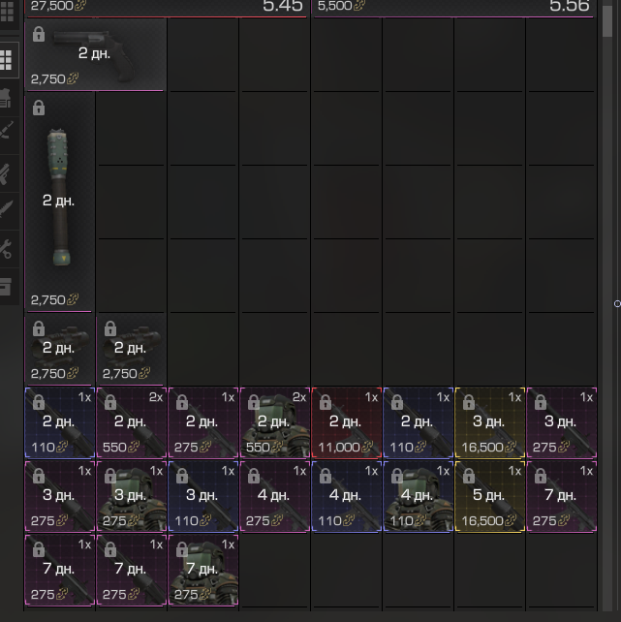Select the 2x rifle card priced 550
The height and width of the screenshot is (622, 621).
tap(131, 422)
